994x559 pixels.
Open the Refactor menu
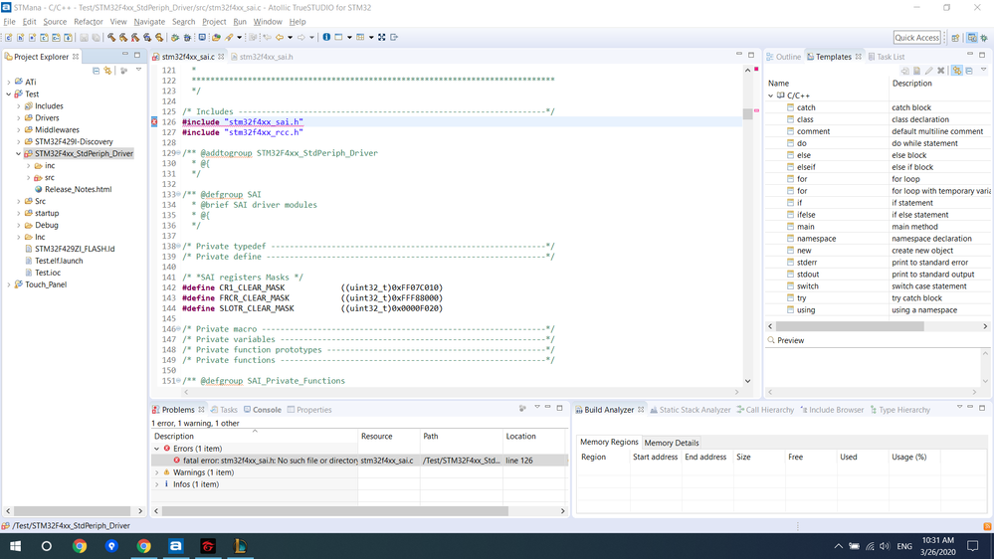89,22
